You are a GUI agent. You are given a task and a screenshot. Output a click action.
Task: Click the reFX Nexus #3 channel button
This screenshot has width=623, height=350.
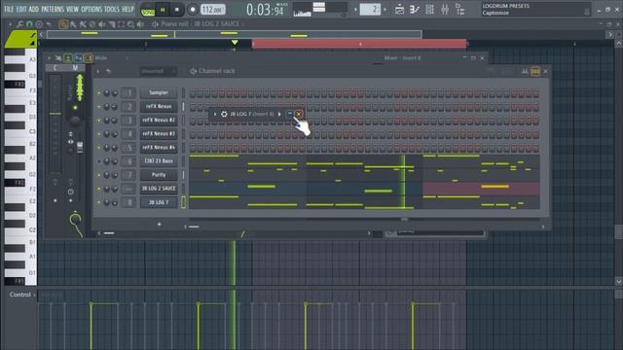point(159,134)
